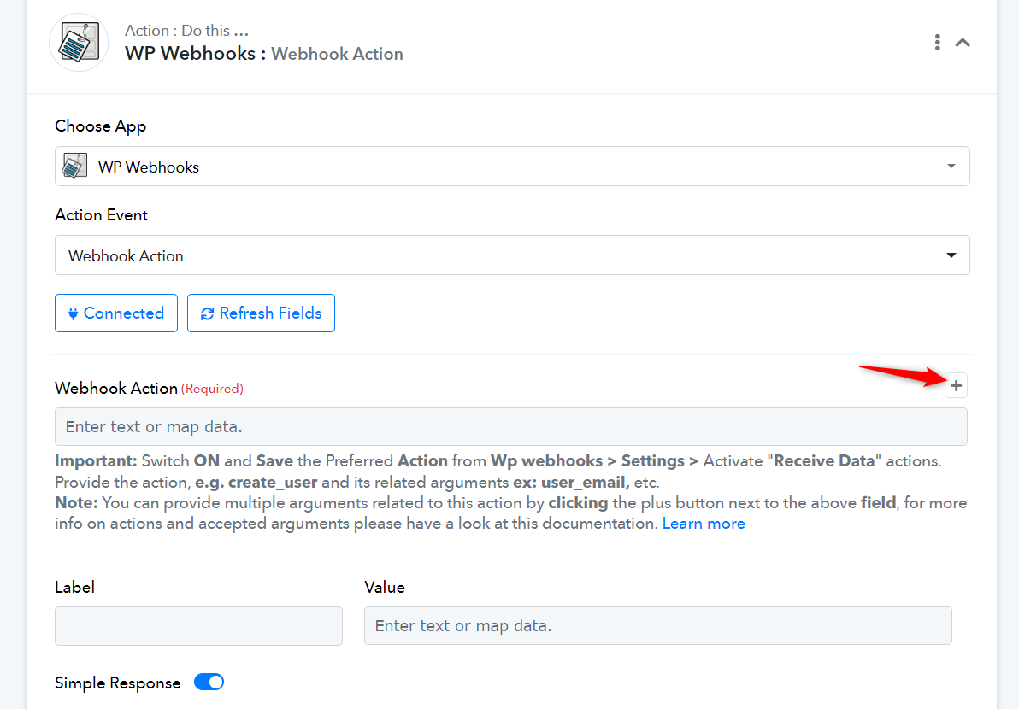Viewport: 1019px width, 709px height.
Task: Click the 'WP Webhooks : Webhook Action' title
Action: click(264, 53)
